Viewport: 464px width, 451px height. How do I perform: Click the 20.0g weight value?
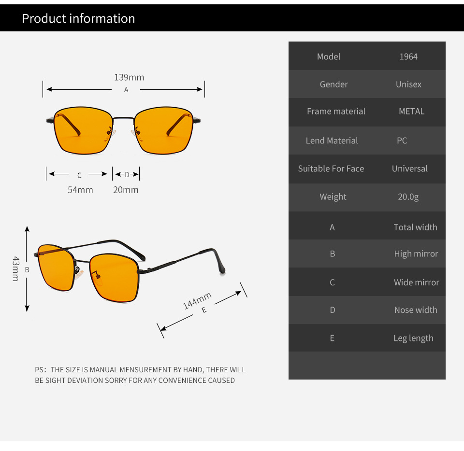[408, 197]
